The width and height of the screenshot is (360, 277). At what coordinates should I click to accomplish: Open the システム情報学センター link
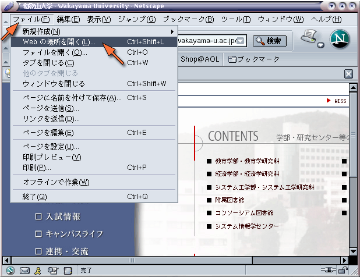(x=247, y=226)
